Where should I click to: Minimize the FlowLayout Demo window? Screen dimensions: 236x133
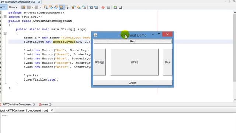click(x=153, y=34)
